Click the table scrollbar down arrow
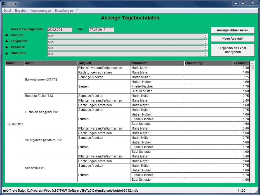Image resolution: width=260 pixels, height=195 pixels. point(252,180)
